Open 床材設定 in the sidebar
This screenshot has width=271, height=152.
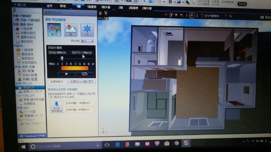point(25,58)
